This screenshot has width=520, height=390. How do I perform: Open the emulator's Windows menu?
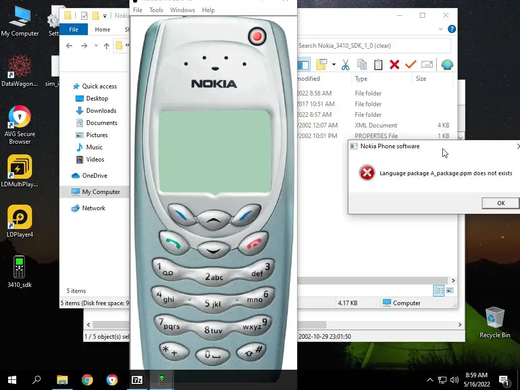[x=182, y=10]
